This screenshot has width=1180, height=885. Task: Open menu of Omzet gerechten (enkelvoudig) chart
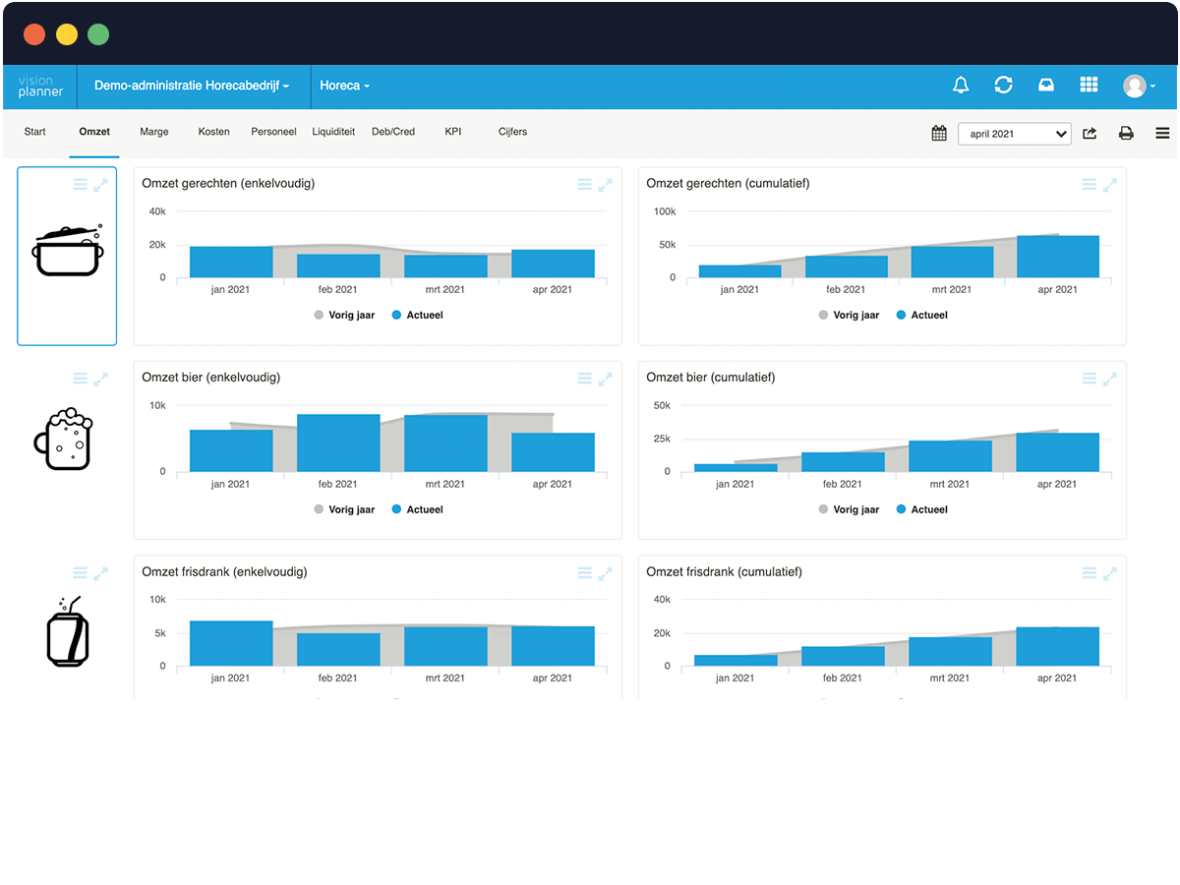(x=585, y=184)
